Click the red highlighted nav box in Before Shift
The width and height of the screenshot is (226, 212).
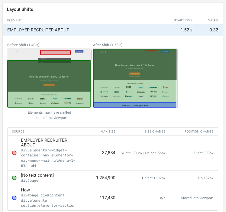(x=55, y=52)
